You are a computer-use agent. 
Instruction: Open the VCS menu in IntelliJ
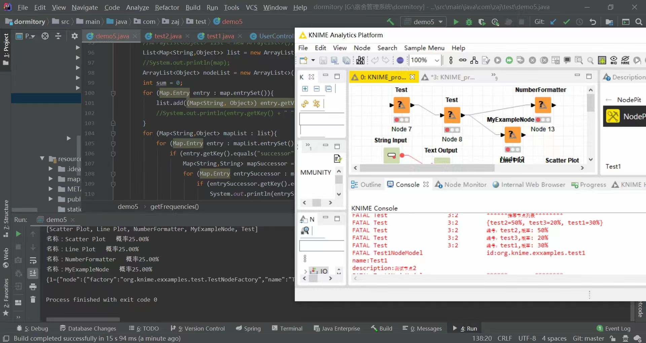pyautogui.click(x=251, y=7)
